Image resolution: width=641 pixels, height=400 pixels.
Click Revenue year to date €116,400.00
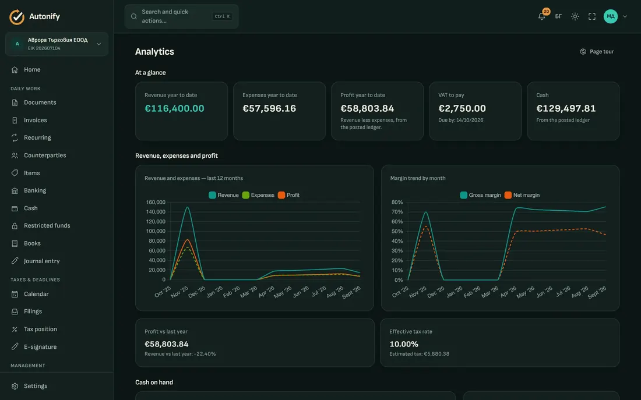pos(175,108)
